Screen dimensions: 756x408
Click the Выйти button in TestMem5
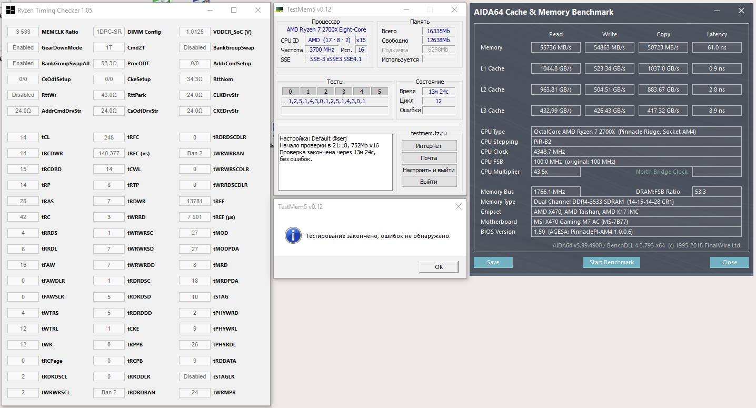coord(429,182)
